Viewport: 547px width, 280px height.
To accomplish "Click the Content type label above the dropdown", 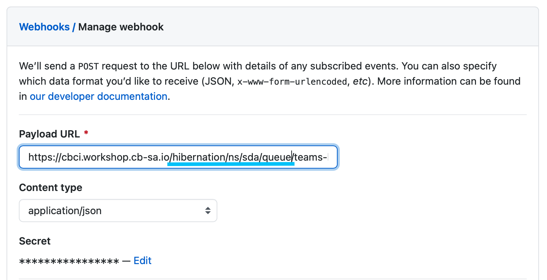I will coord(50,187).
